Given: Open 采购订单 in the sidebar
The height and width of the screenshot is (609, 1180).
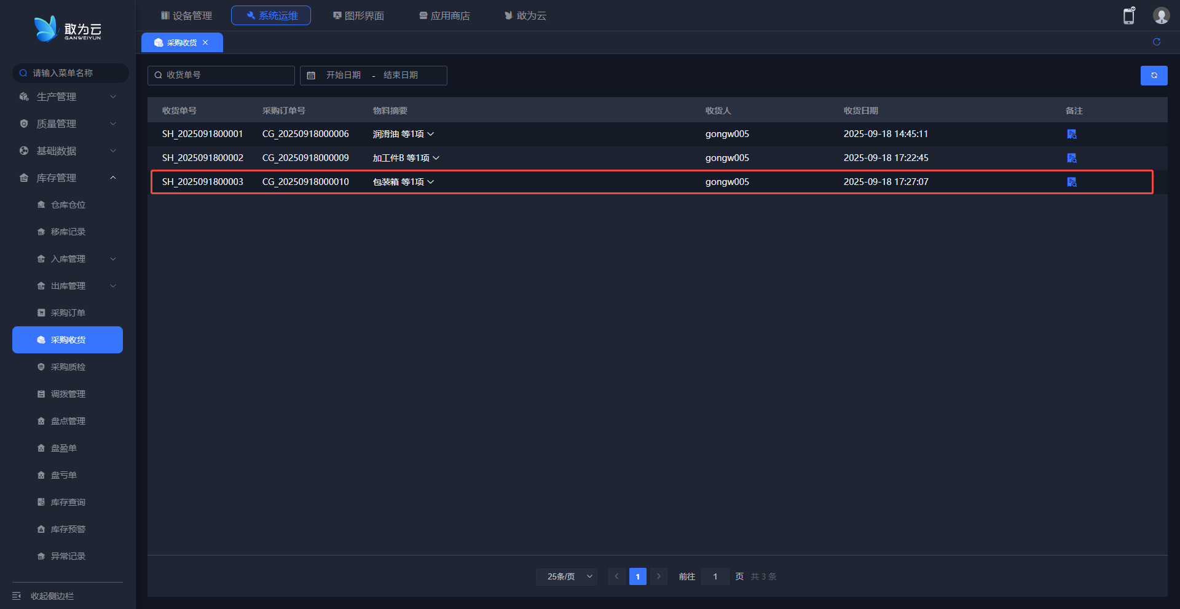Looking at the screenshot, I should 68,313.
